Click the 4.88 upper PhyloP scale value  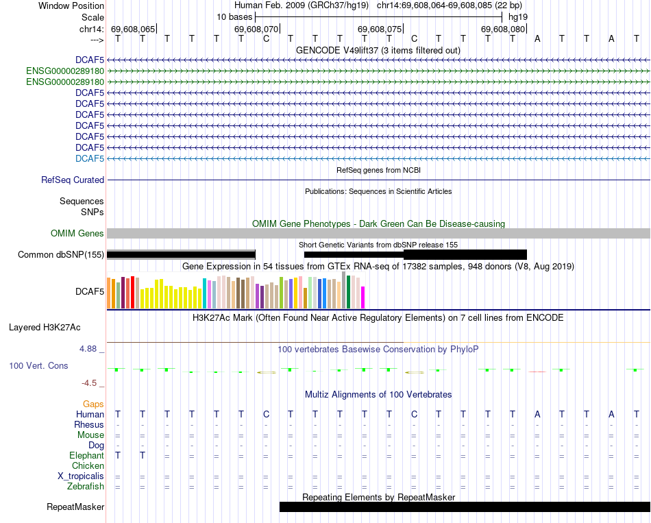click(x=88, y=348)
